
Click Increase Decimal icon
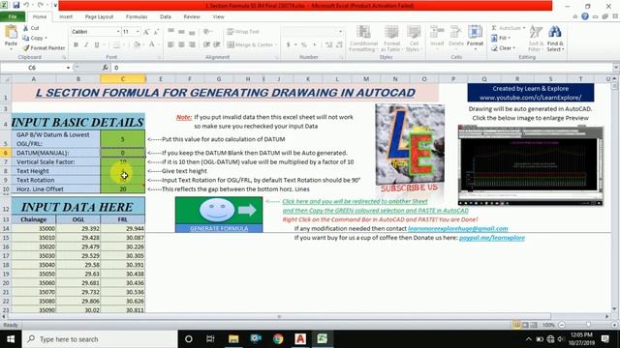click(x=329, y=44)
